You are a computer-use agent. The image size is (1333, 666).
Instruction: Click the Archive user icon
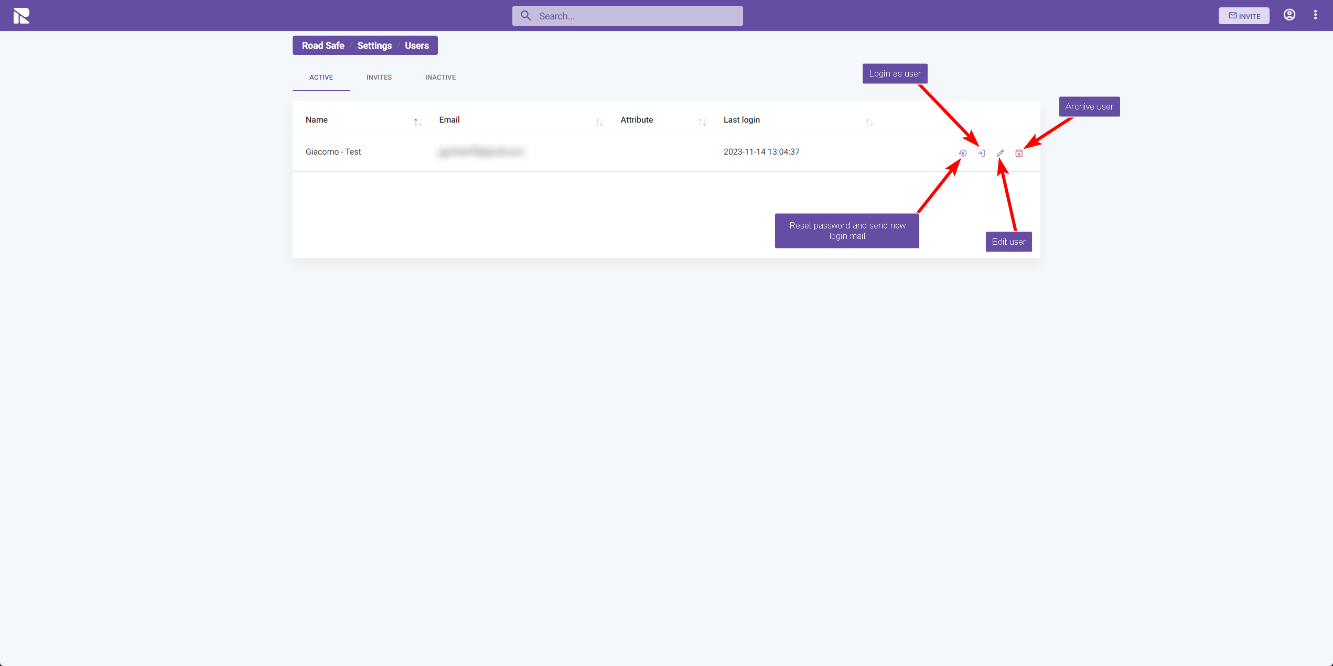1020,152
